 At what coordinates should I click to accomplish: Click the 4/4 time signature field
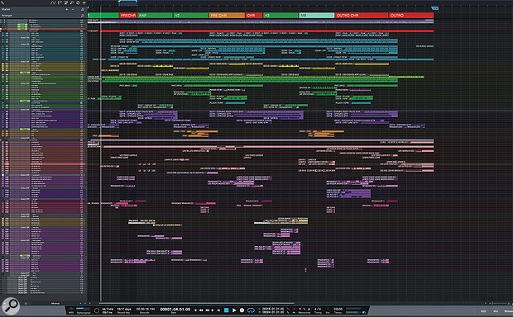(x=318, y=309)
